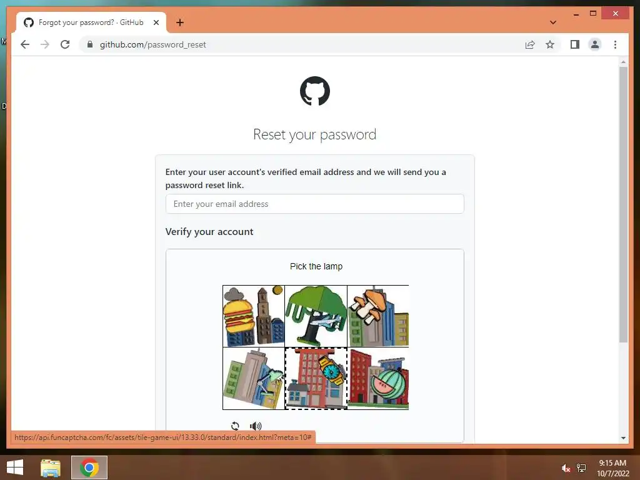
Task: Close the Forgot your password tab
Action: coord(156,22)
